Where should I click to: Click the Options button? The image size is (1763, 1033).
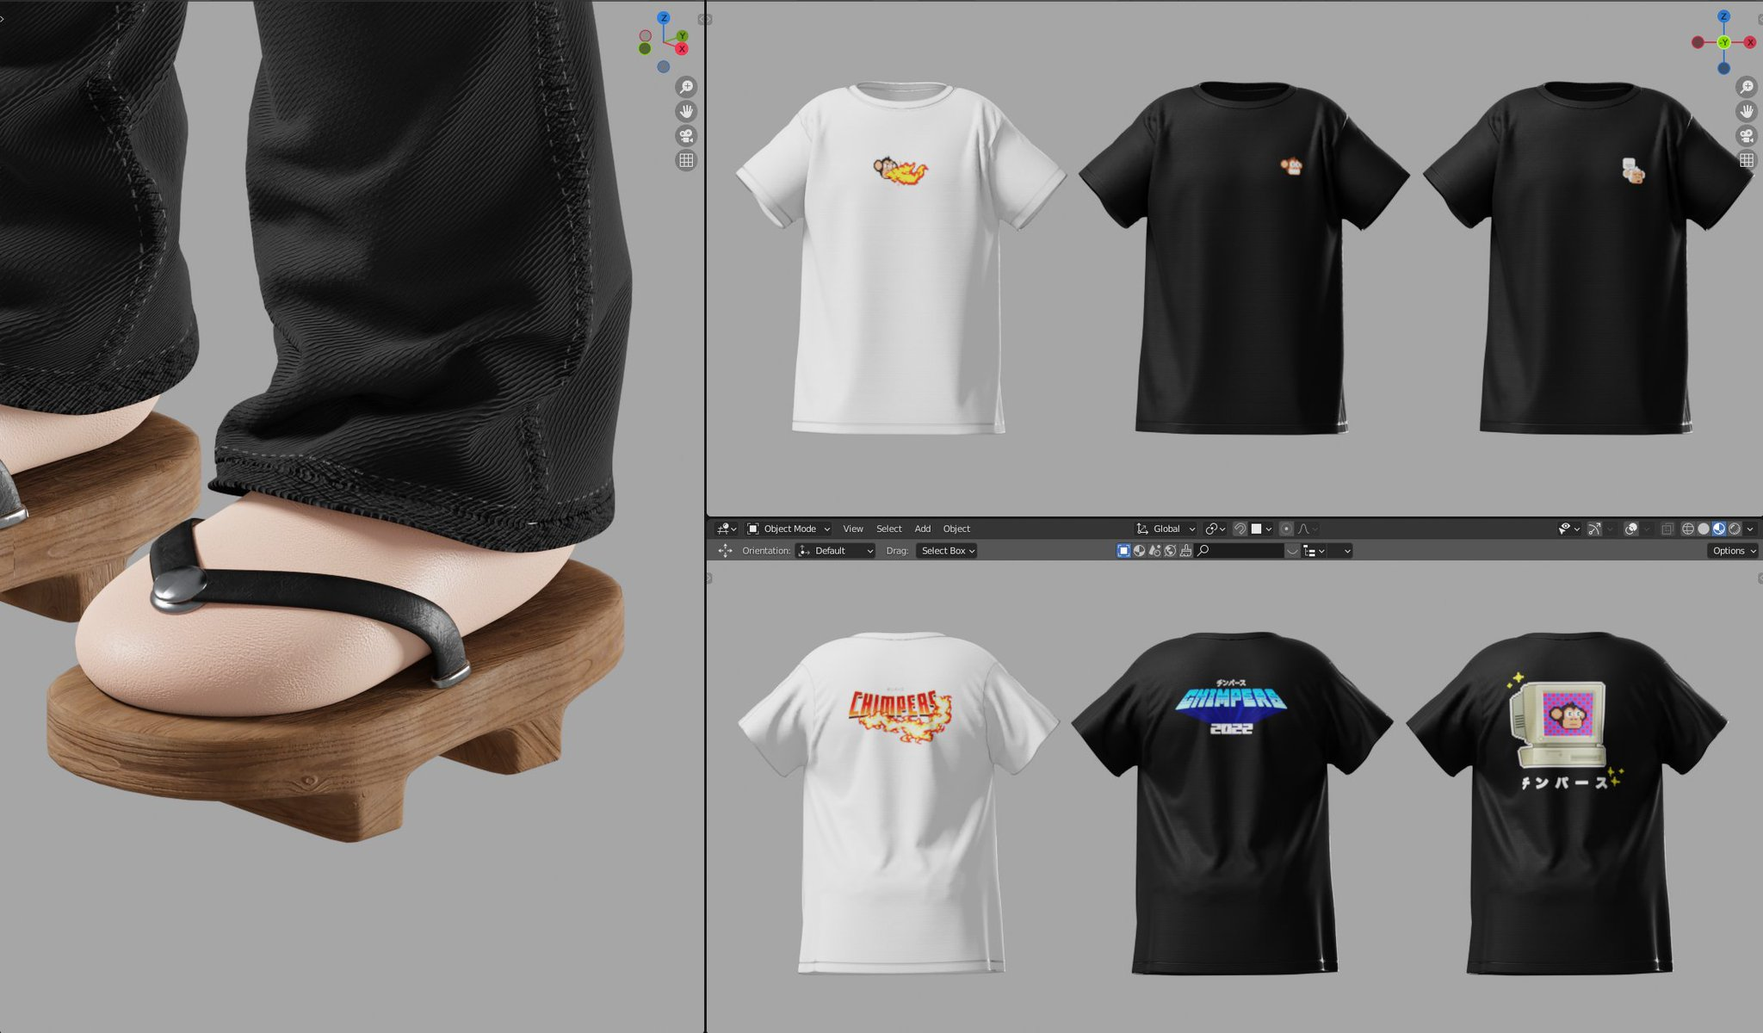(1732, 551)
